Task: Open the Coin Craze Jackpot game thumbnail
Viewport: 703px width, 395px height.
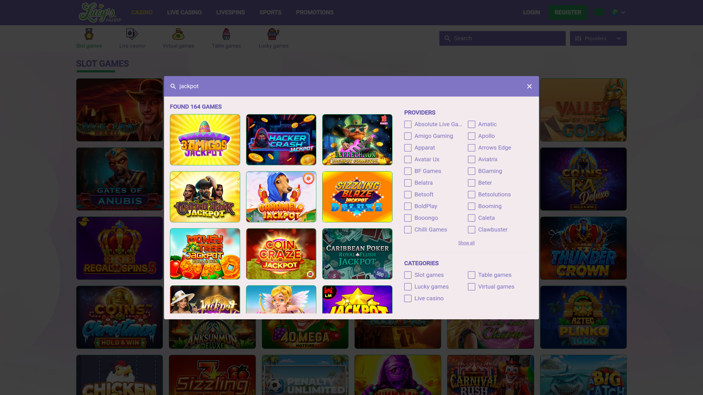Action: pos(281,254)
